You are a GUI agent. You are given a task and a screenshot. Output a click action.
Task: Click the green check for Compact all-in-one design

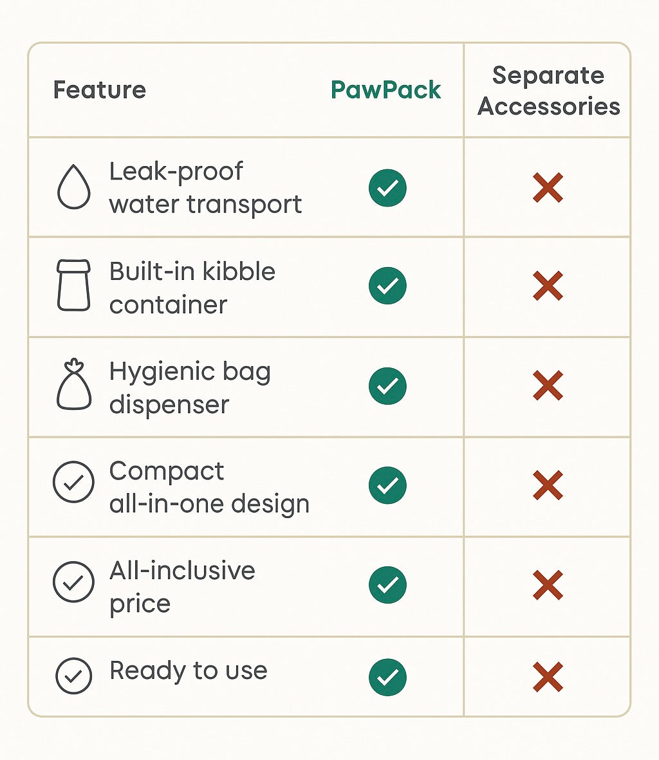(x=387, y=485)
